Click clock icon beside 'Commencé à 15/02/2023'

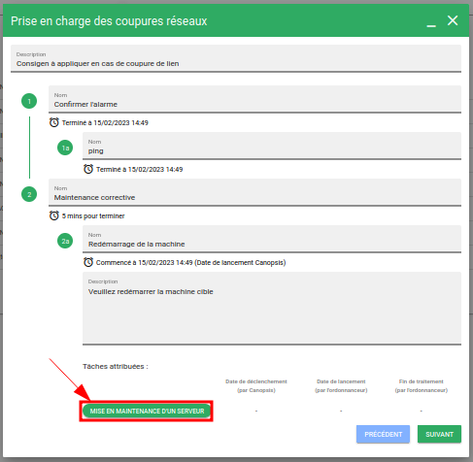(88, 262)
